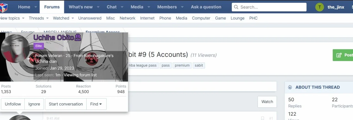The width and height of the screenshot is (353, 120).
Task: Open the Chat tab
Action: (x=112, y=7)
